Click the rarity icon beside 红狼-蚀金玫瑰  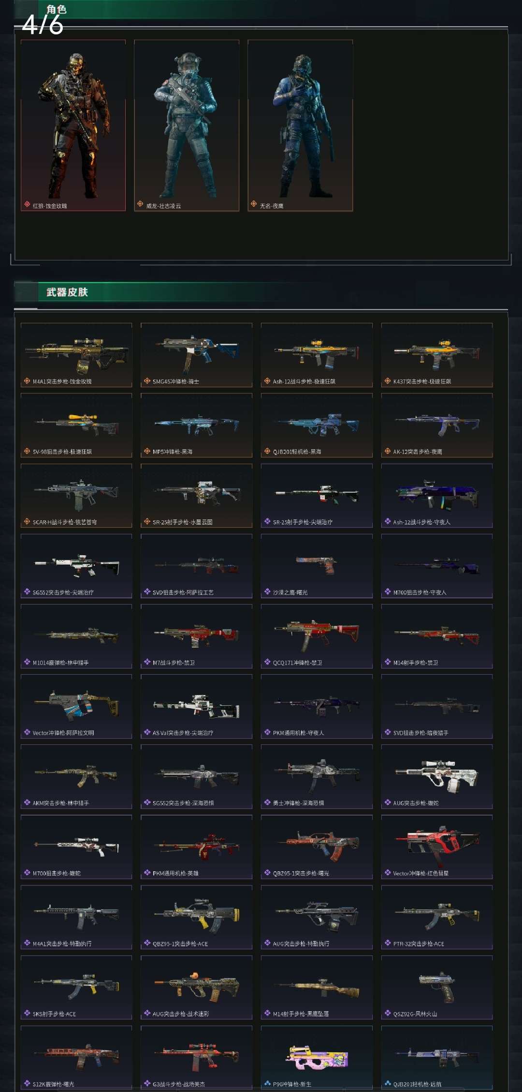coord(27,205)
